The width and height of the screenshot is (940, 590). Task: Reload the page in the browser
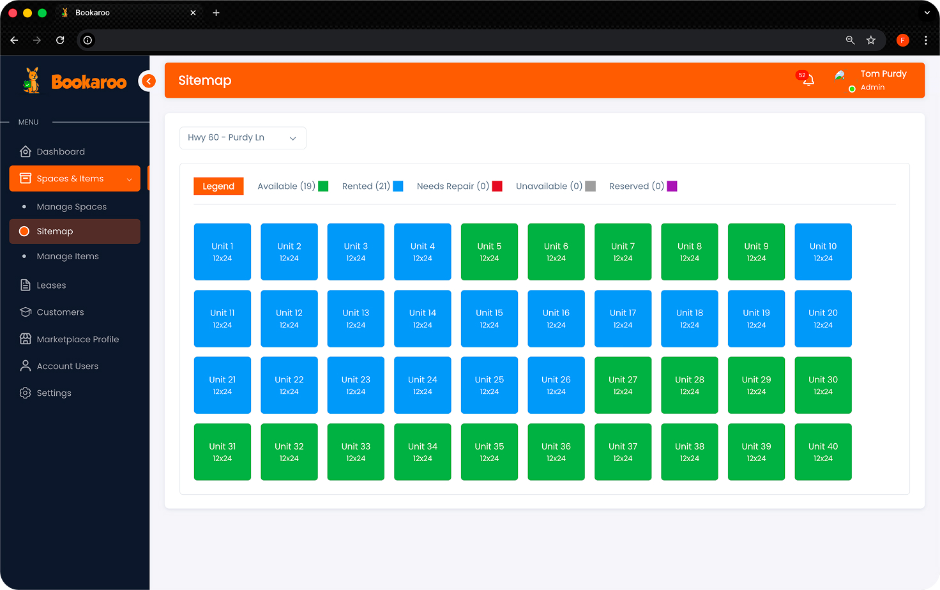coord(60,40)
